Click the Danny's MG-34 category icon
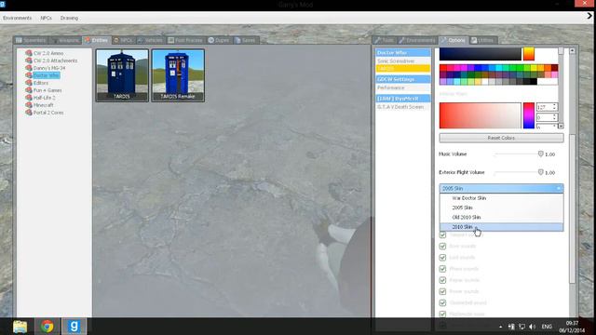Screen dimensions: 596x335 tap(29, 68)
